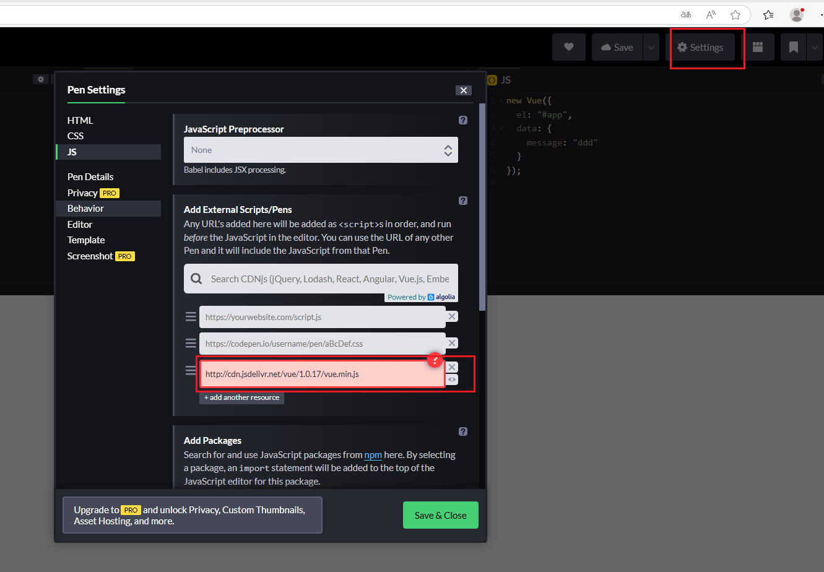Open the Behavior settings tab
The width and height of the screenshot is (824, 572).
[x=108, y=208]
